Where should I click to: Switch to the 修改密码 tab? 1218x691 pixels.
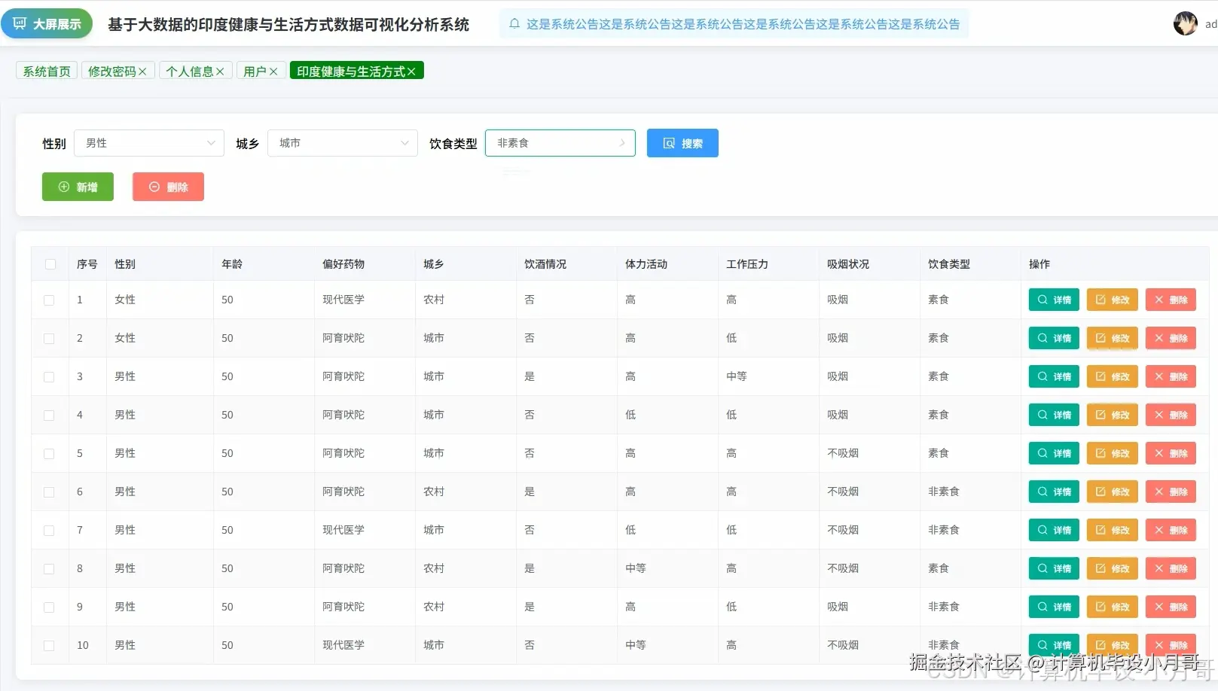point(111,71)
